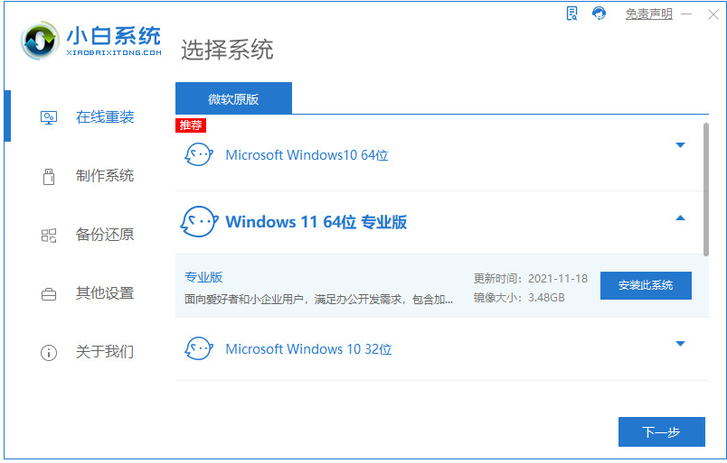Open 备份还原 in the sidebar

click(x=105, y=235)
